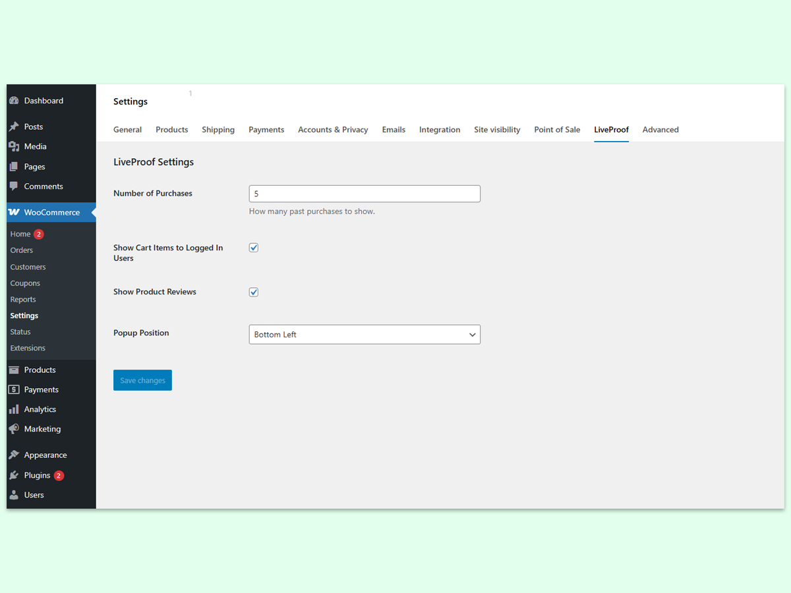Switch to the General settings tab
This screenshot has width=791, height=593.
click(x=127, y=130)
